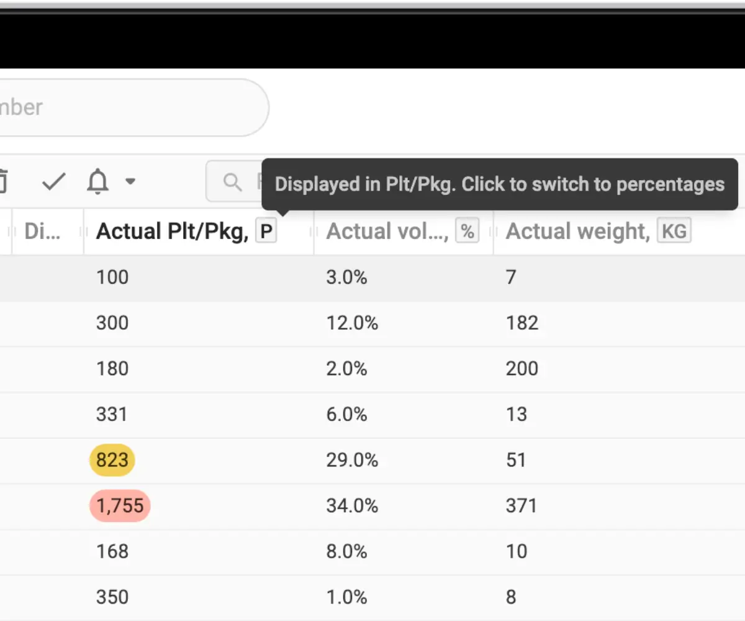The width and height of the screenshot is (745, 621).
Task: Click the resize handle before Actual weight
Action: click(x=493, y=232)
